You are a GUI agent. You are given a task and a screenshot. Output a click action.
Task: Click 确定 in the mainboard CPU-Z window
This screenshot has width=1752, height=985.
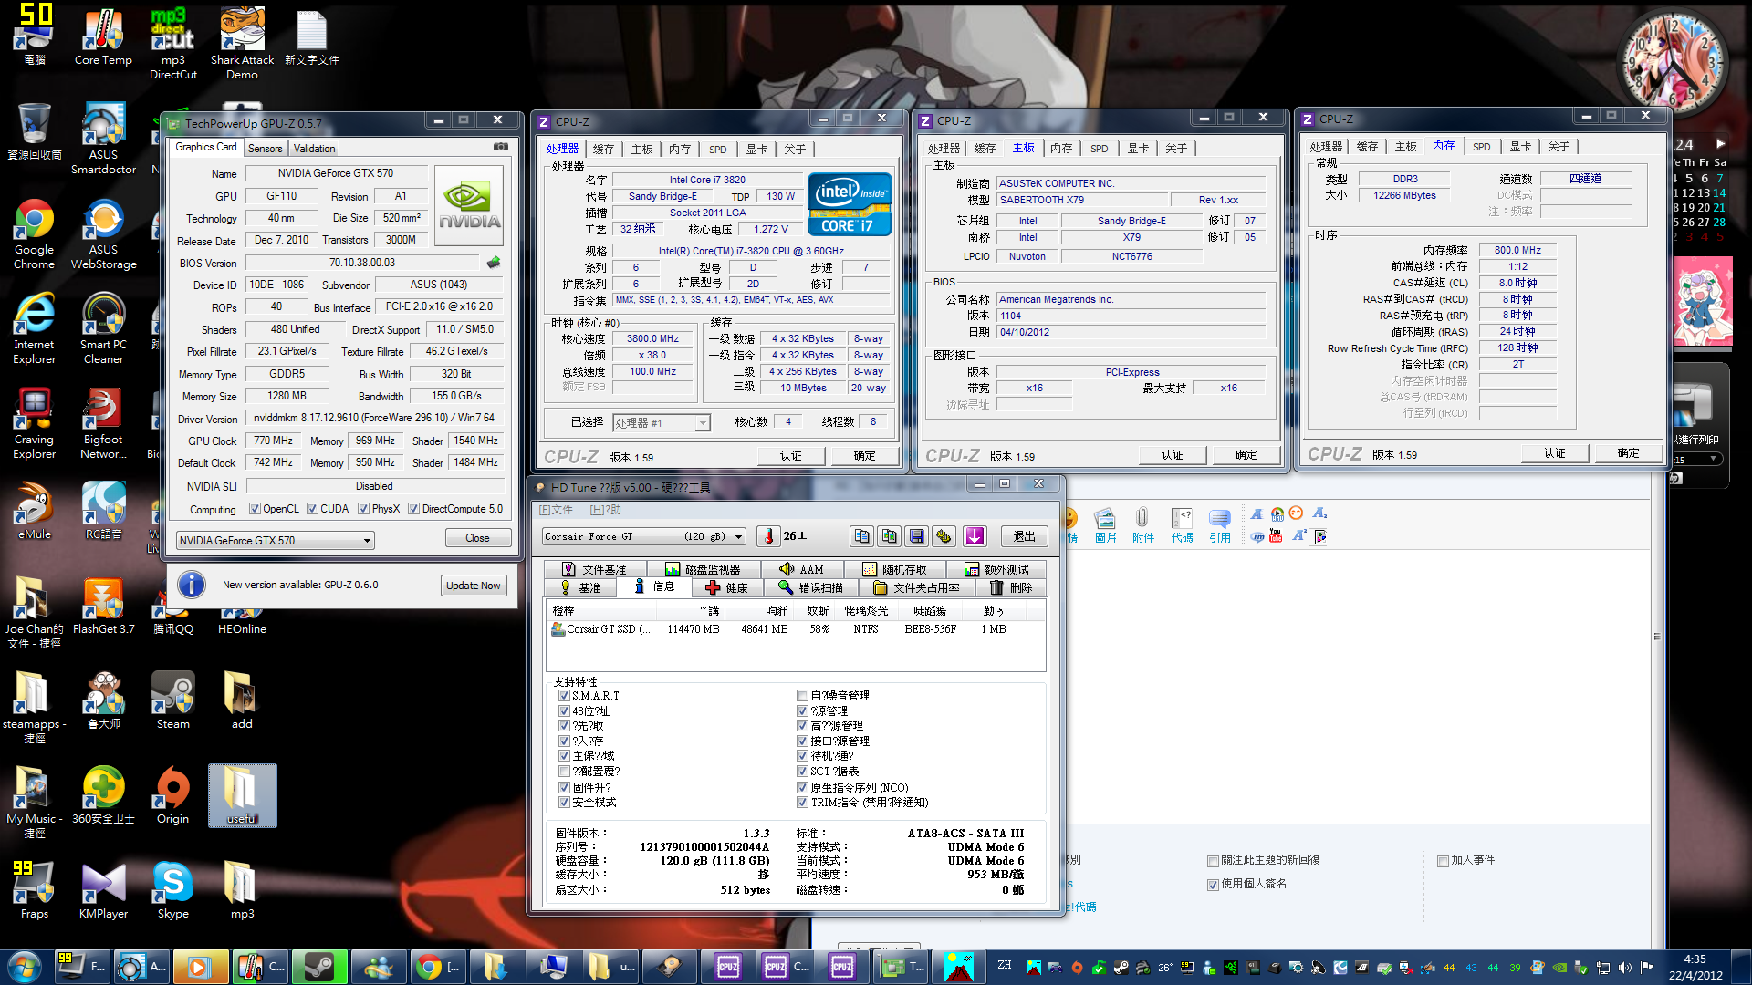coord(1246,454)
